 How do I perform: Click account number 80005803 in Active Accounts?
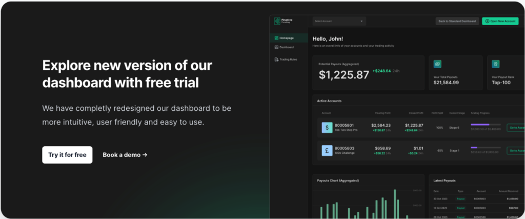(345, 148)
